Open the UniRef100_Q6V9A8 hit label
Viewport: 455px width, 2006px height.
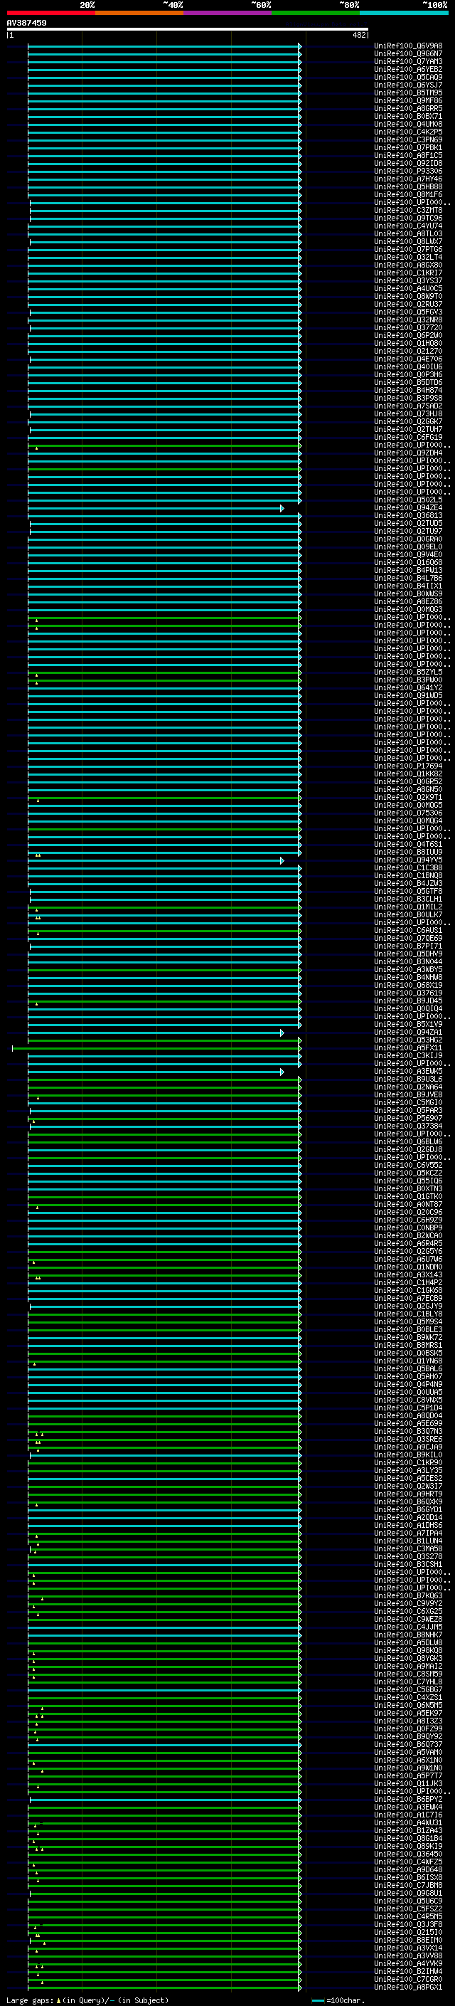(407, 46)
